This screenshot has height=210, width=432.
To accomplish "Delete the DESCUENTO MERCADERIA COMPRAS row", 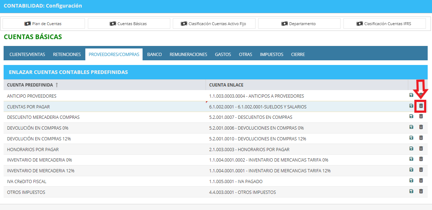I will [421, 116].
